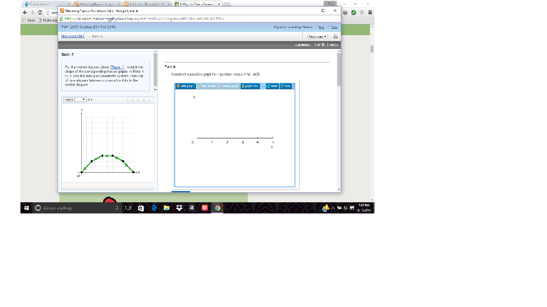Open graph info
This screenshot has width=547, height=307.
pyautogui.click(x=250, y=86)
